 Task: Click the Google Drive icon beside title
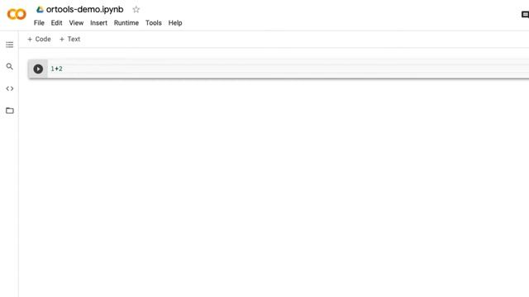[40, 10]
